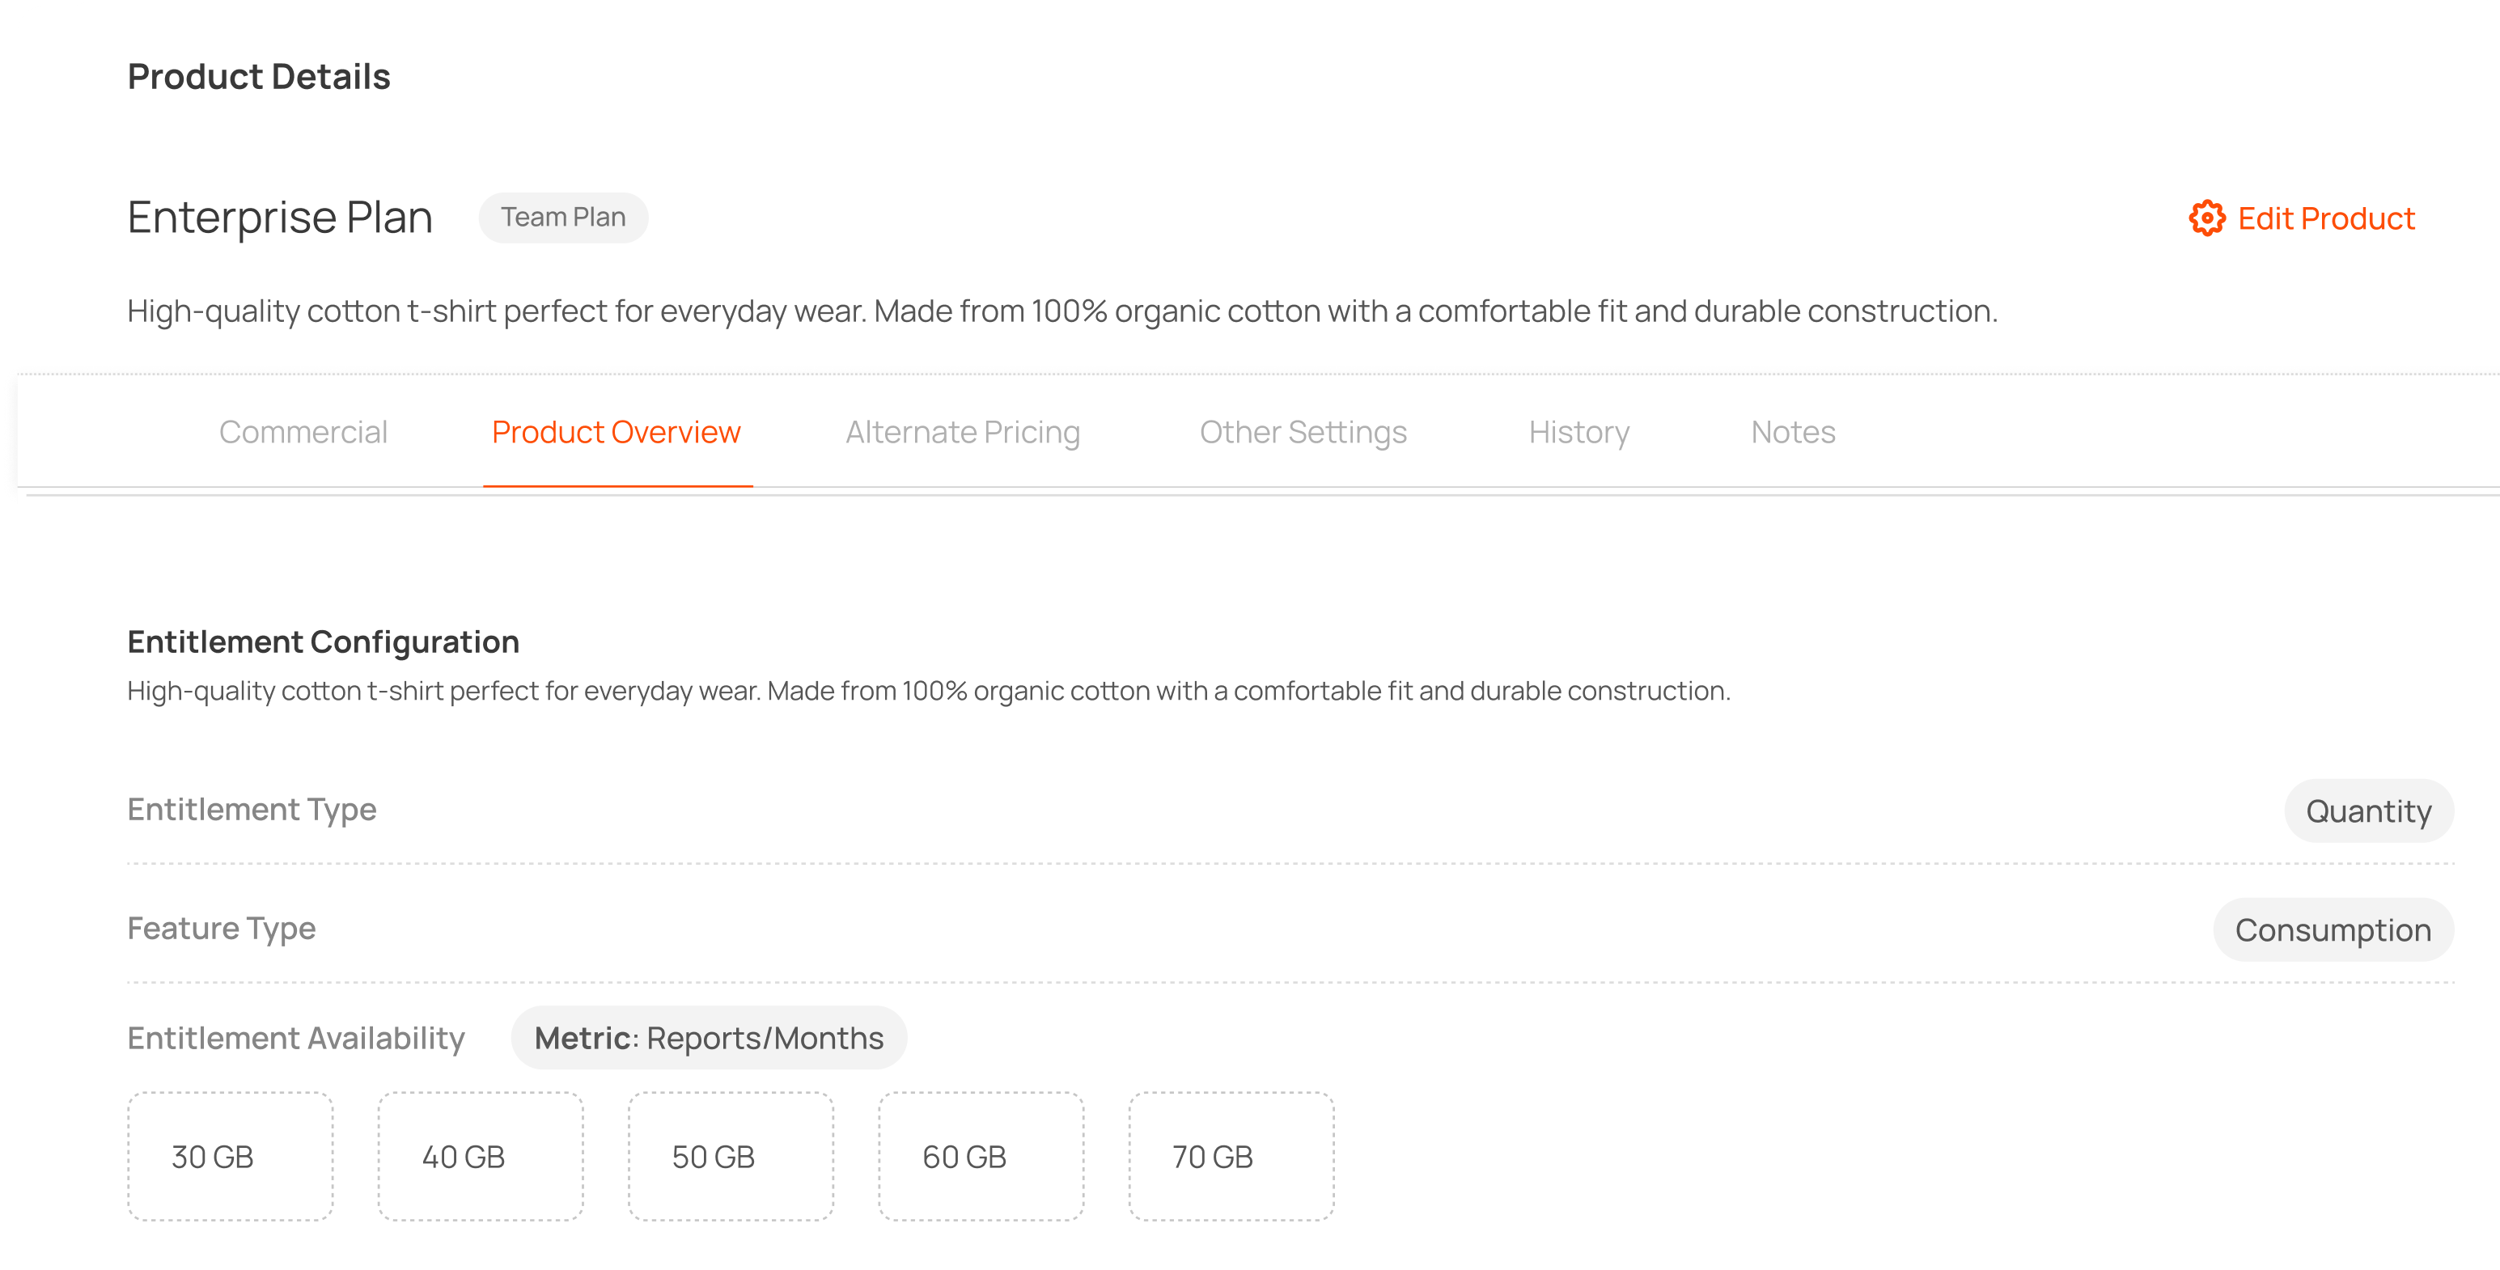Viewport: 2500px width, 1270px height.
Task: Click the Feature Type label
Action: coord(221,929)
